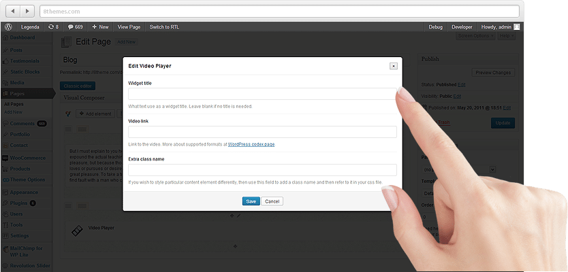This screenshot has width=568, height=272.
Task: Cancel the Edit Video Player dialog
Action: [272, 201]
